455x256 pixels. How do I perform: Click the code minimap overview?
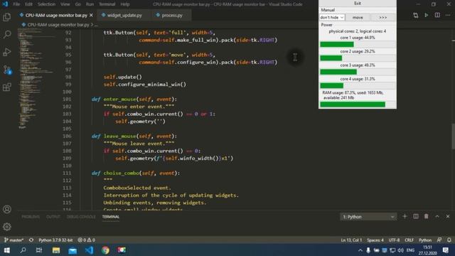[36, 78]
